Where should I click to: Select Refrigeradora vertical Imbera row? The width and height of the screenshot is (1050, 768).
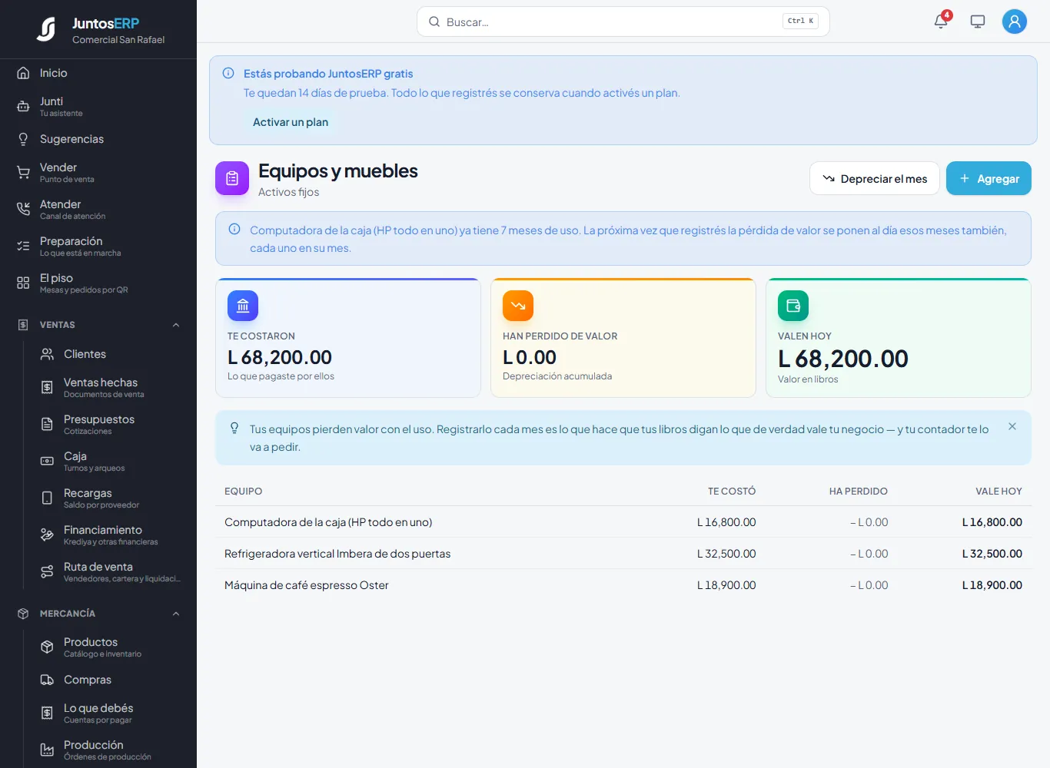click(623, 554)
